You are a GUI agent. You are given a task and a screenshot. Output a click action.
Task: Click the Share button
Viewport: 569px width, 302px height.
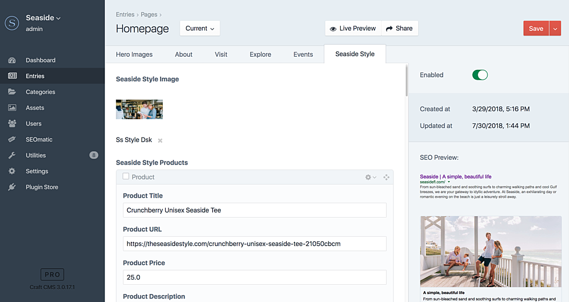tap(400, 28)
